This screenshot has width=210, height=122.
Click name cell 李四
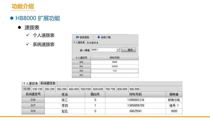coord(65,105)
